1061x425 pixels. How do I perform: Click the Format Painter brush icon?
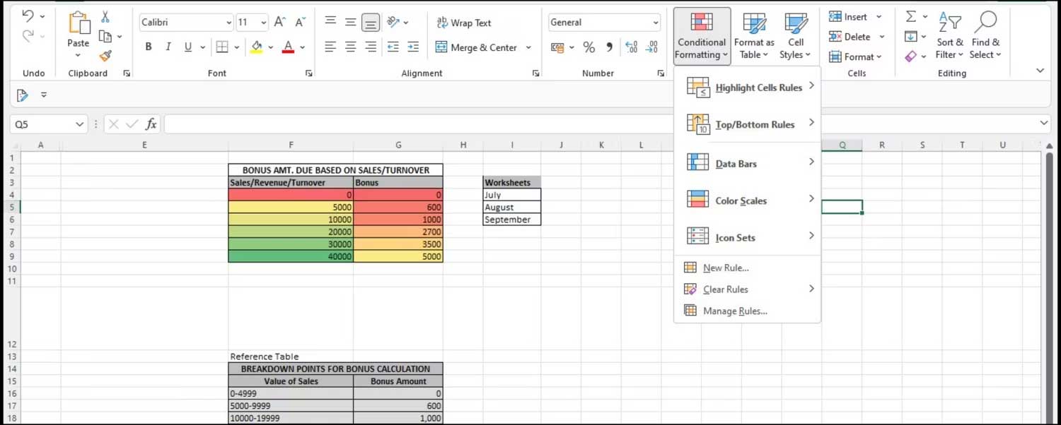point(105,56)
